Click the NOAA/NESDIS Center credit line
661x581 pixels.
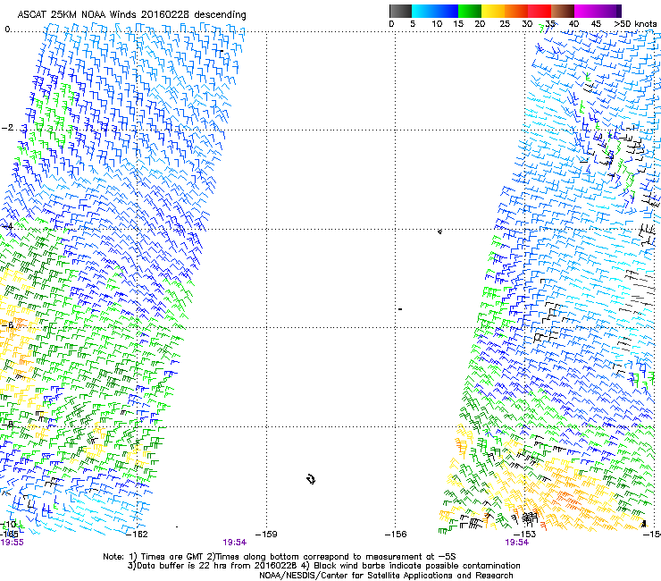pyautogui.click(x=386, y=576)
